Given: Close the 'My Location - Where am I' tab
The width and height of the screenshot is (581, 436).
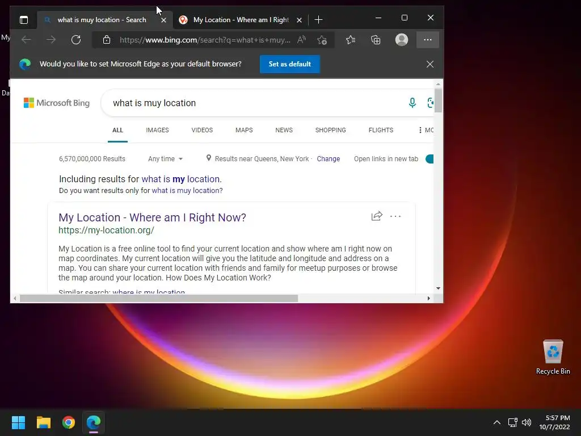Looking at the screenshot, I should coord(300,20).
